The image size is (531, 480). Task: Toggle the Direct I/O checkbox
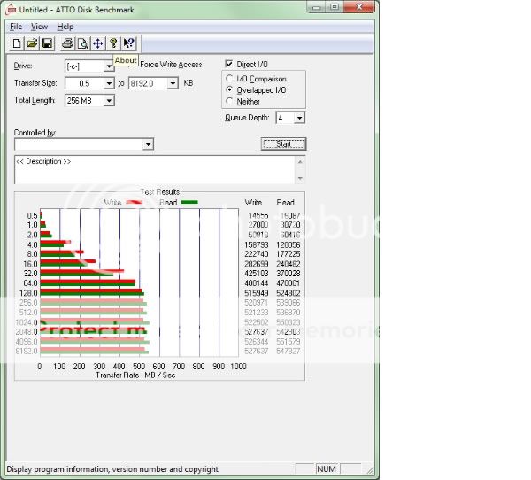(x=229, y=64)
